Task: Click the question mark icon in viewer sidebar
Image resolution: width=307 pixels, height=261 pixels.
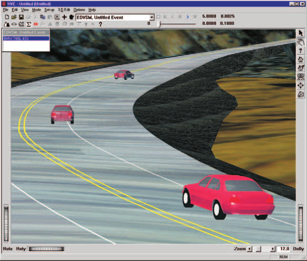Action: pos(301,51)
